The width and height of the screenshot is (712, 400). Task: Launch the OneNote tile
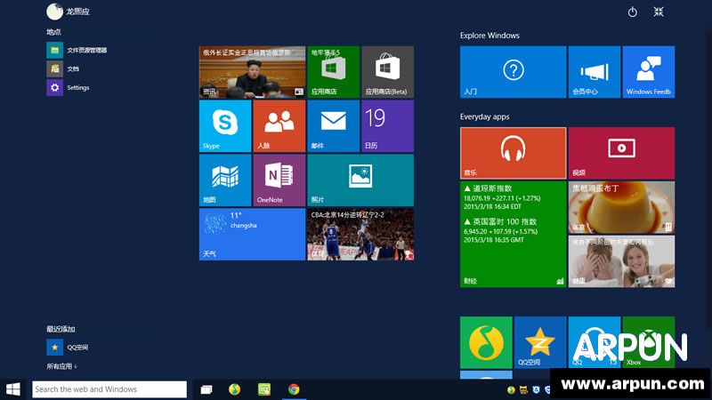pyautogui.click(x=279, y=180)
